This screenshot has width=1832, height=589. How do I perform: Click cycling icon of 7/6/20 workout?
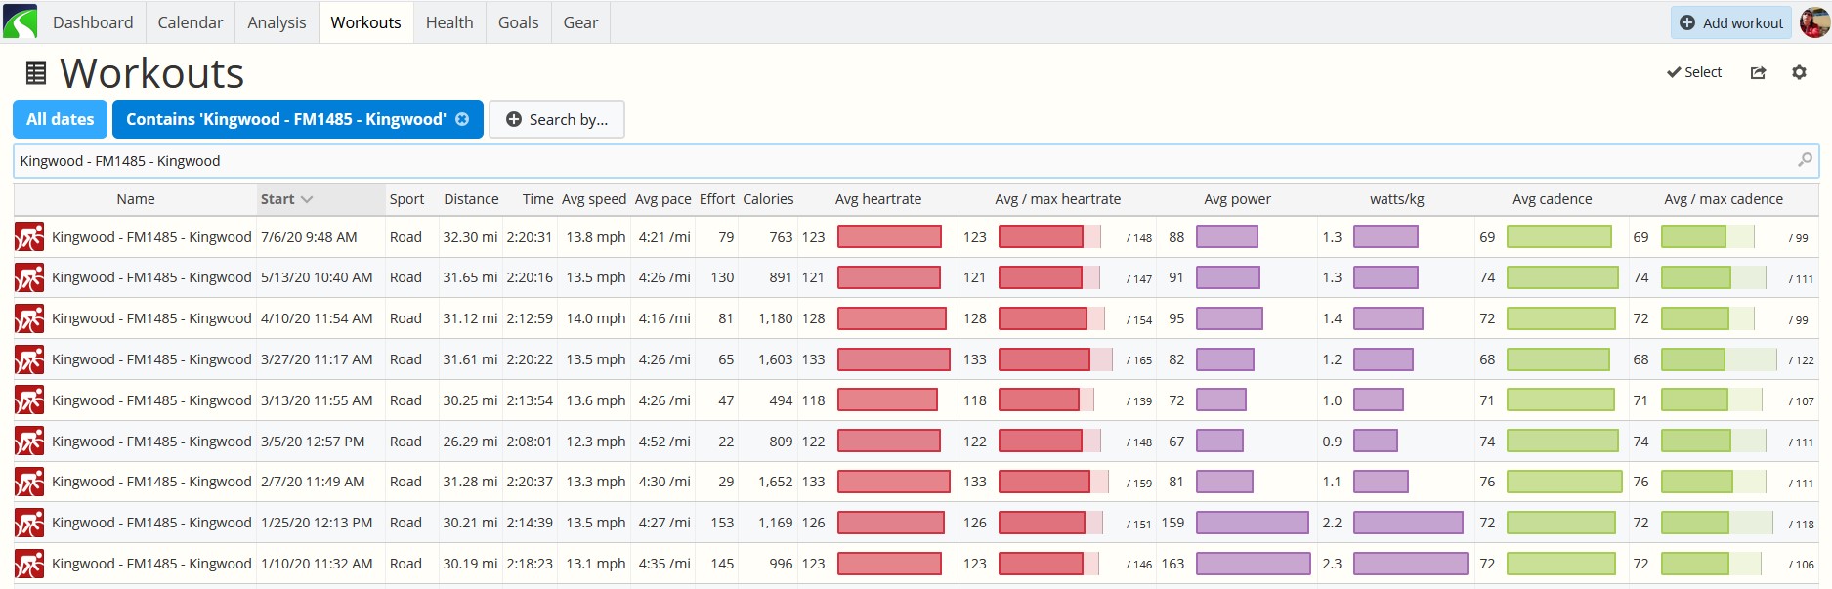pyautogui.click(x=29, y=237)
